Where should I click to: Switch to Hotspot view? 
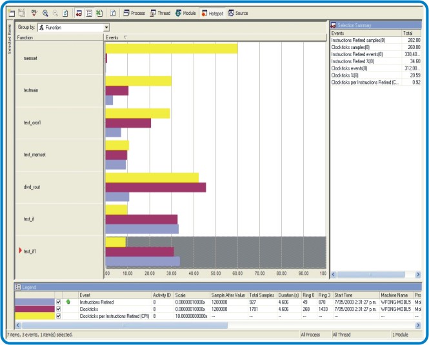(212, 13)
